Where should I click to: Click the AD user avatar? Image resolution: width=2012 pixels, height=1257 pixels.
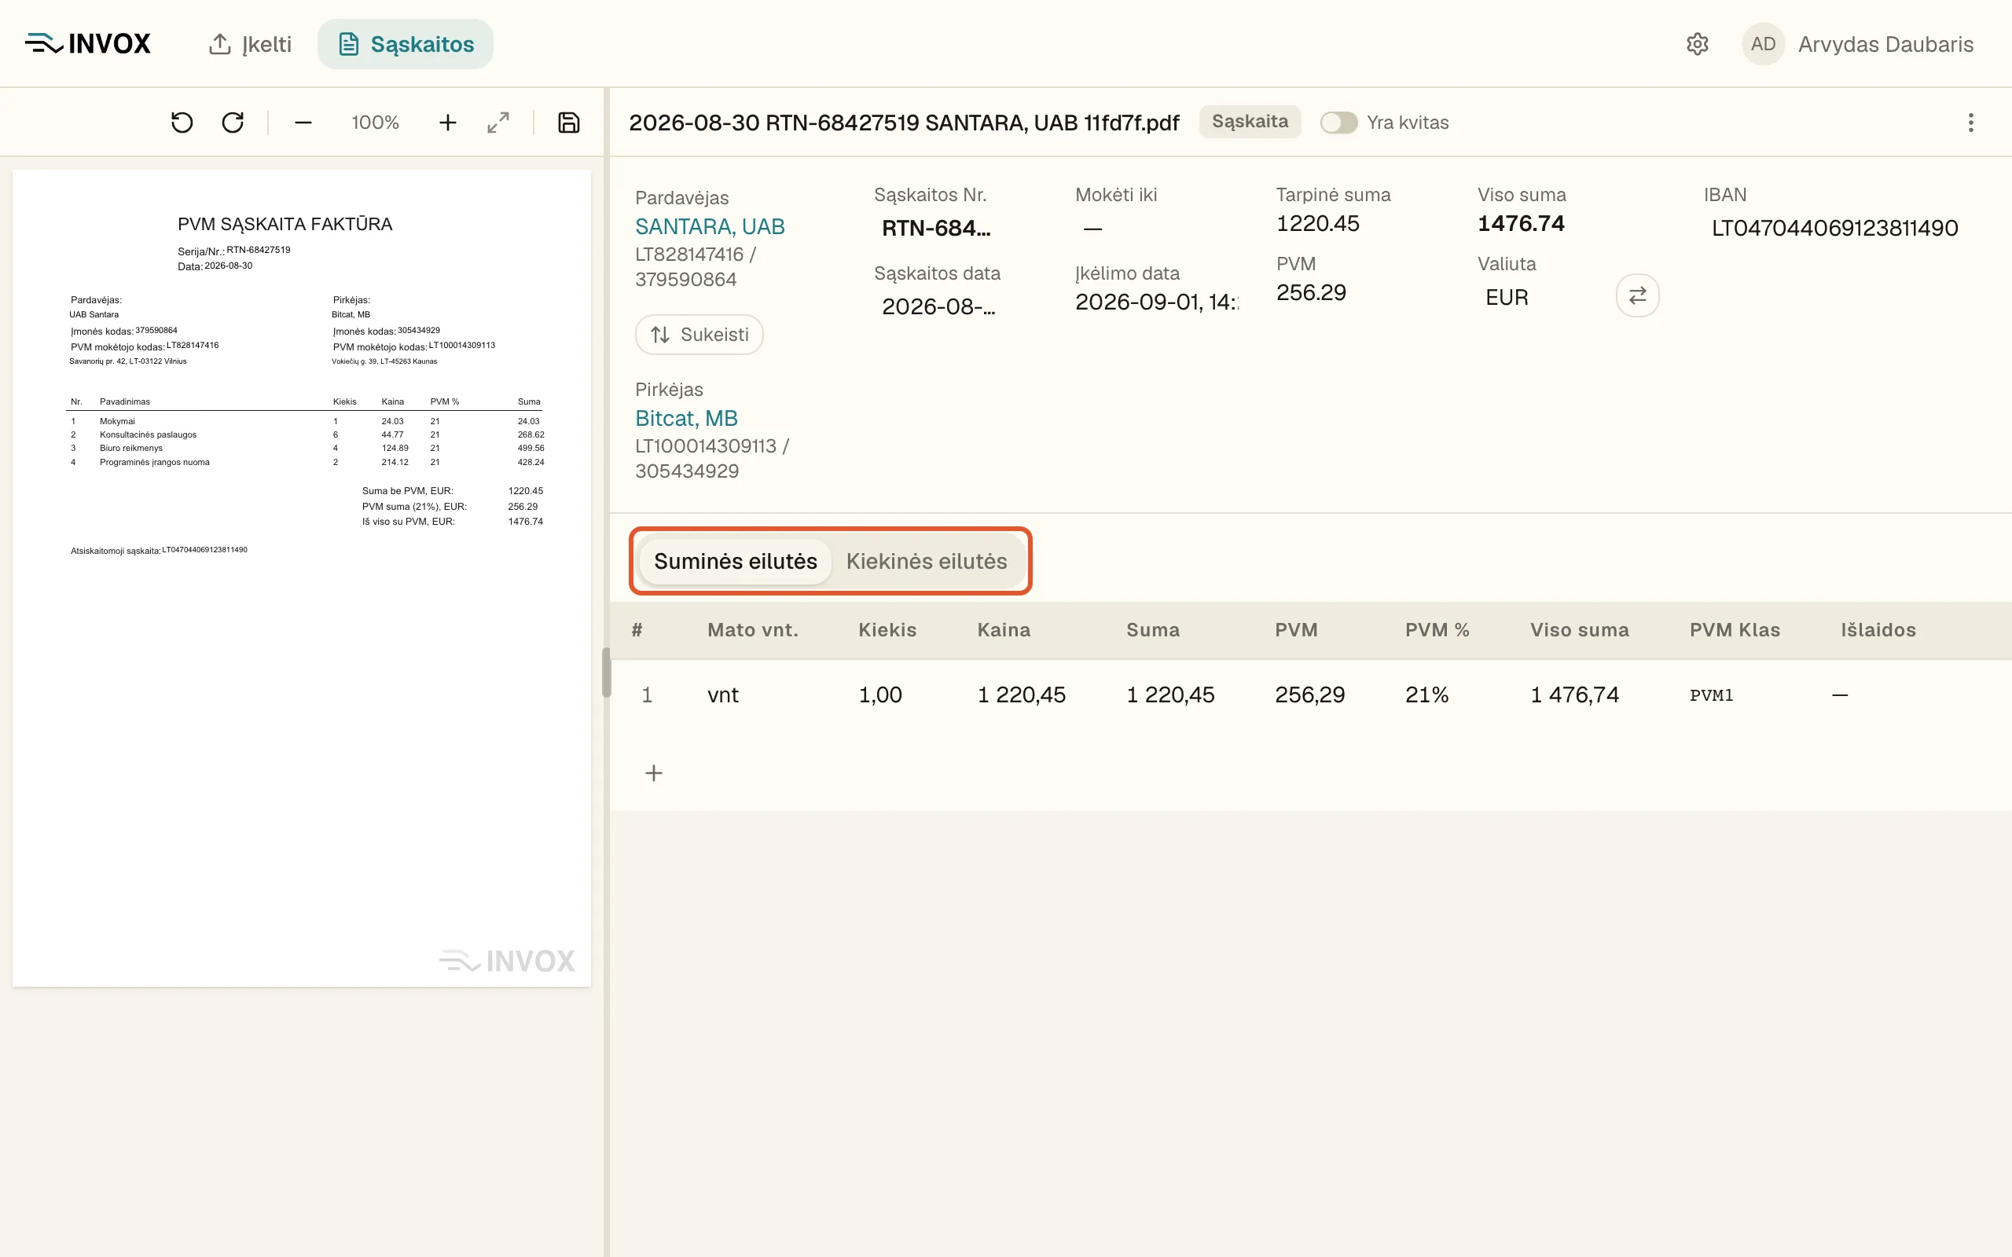tap(1763, 44)
